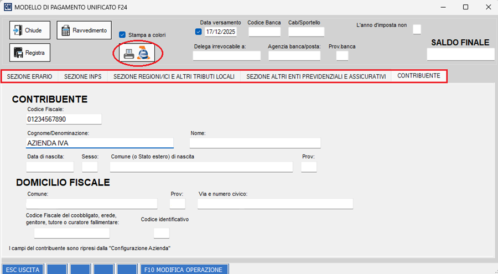Switch to the Sezione INPS tab
This screenshot has width=498, height=274.
tap(82, 76)
